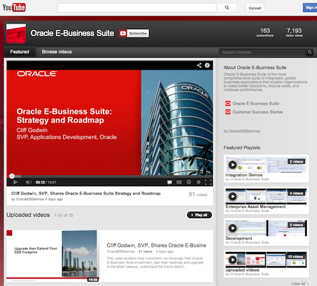Image resolution: width=317 pixels, height=286 pixels.
Task: Click the '1-10 of 15' uploaded videos count
Action: 63,215
